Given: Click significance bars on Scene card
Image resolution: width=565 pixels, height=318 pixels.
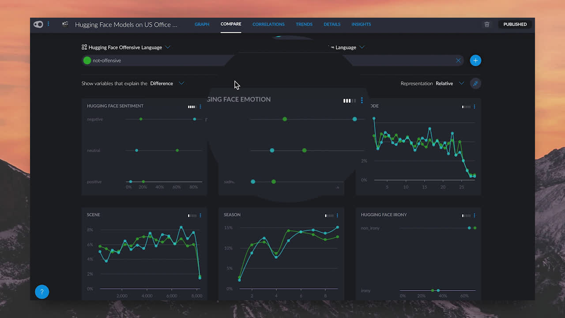Looking at the screenshot, I should coord(192,216).
